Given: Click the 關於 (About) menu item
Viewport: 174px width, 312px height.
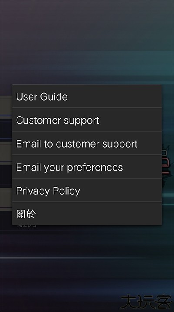Looking at the screenshot, I should (x=87, y=214).
